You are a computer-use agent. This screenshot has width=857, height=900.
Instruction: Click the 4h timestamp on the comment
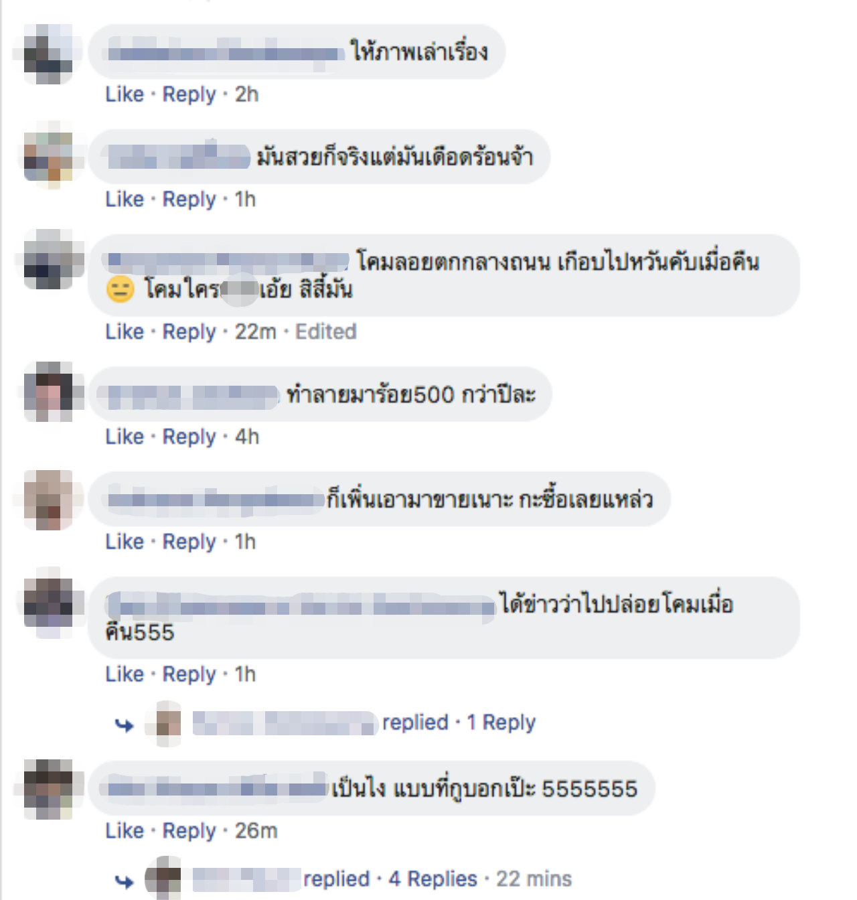pyautogui.click(x=246, y=437)
